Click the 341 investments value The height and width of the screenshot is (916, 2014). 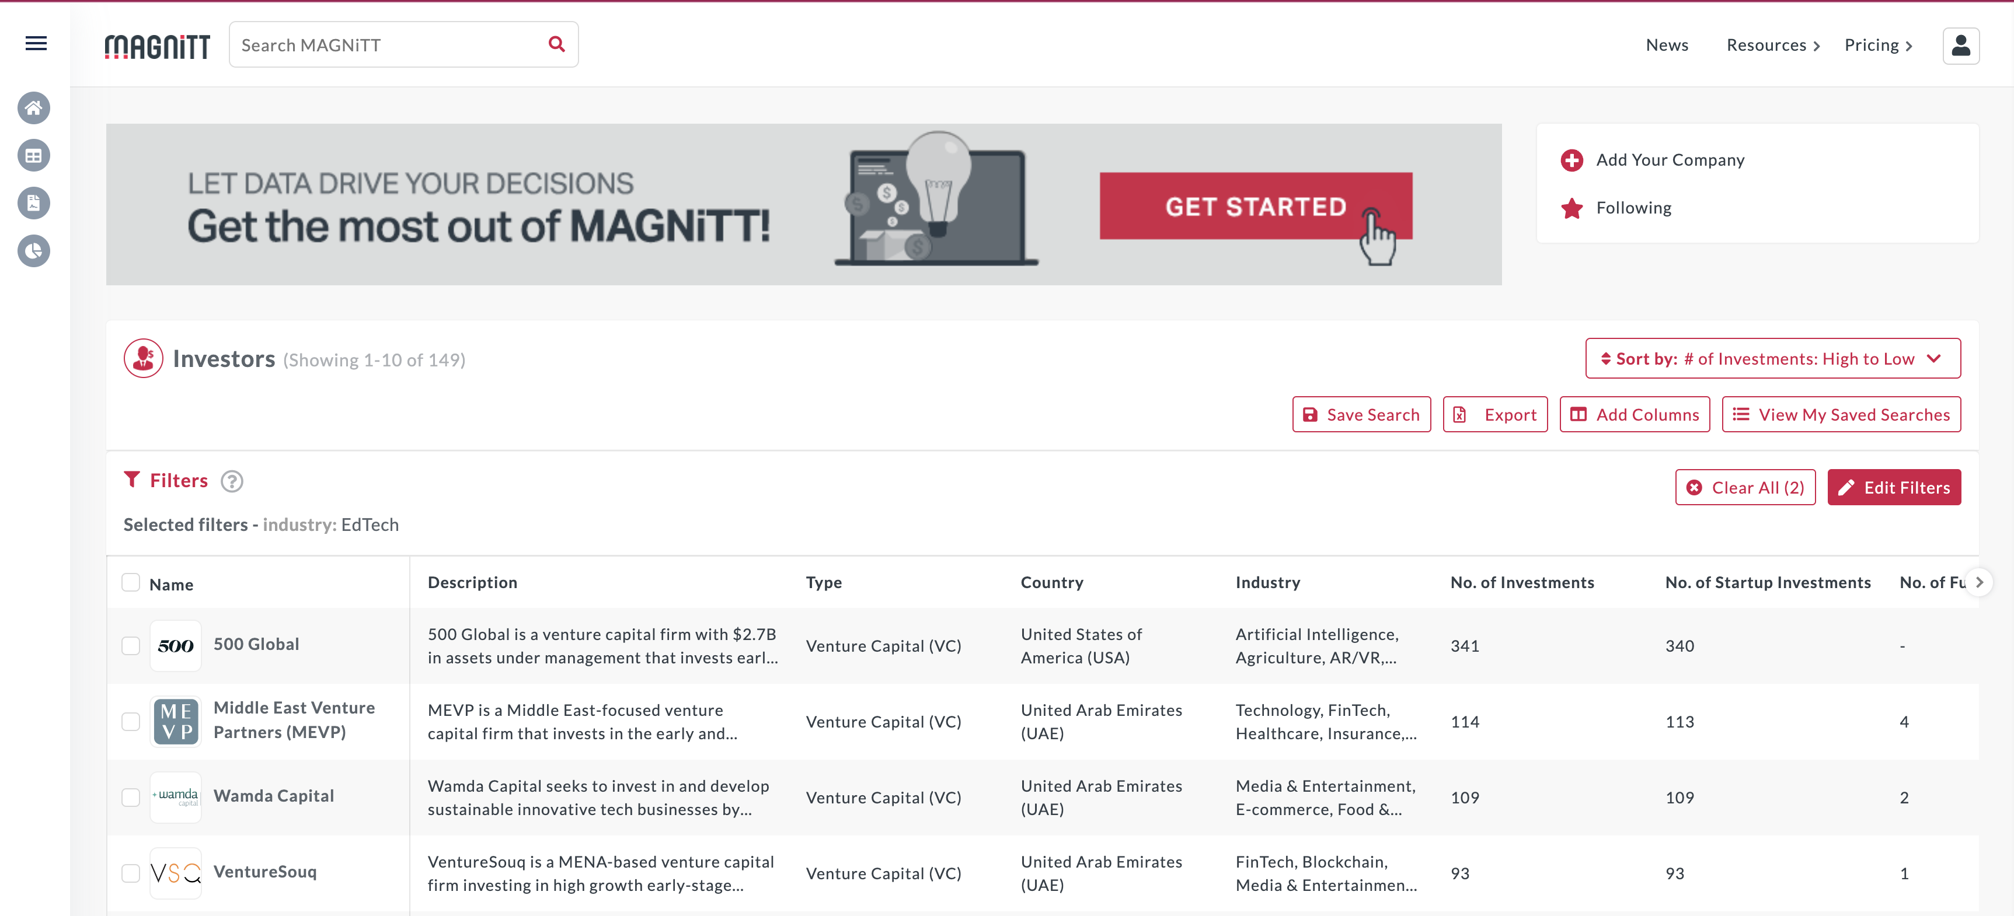click(x=1464, y=646)
